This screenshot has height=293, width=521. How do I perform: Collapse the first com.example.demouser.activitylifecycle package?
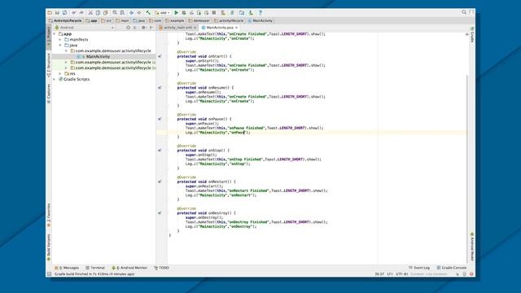[66, 50]
